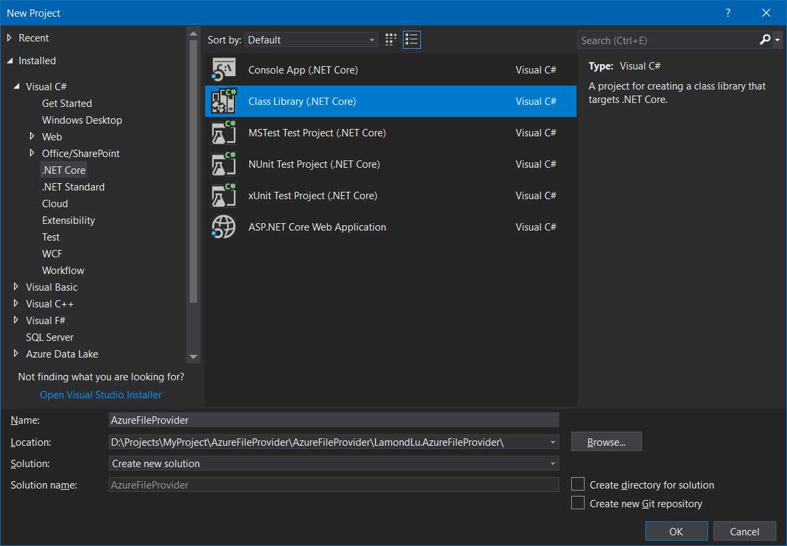Click Browse... to choose a location

click(x=607, y=442)
